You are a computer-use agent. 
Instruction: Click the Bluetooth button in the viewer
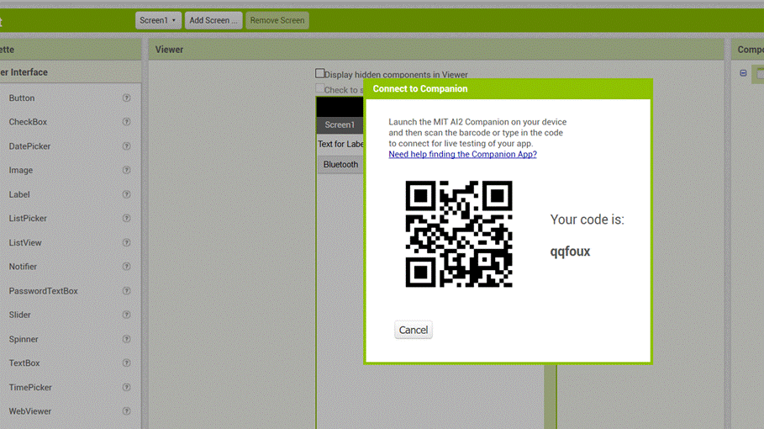coord(340,164)
